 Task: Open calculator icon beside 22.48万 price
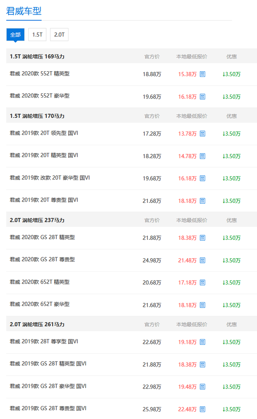coord(203,409)
